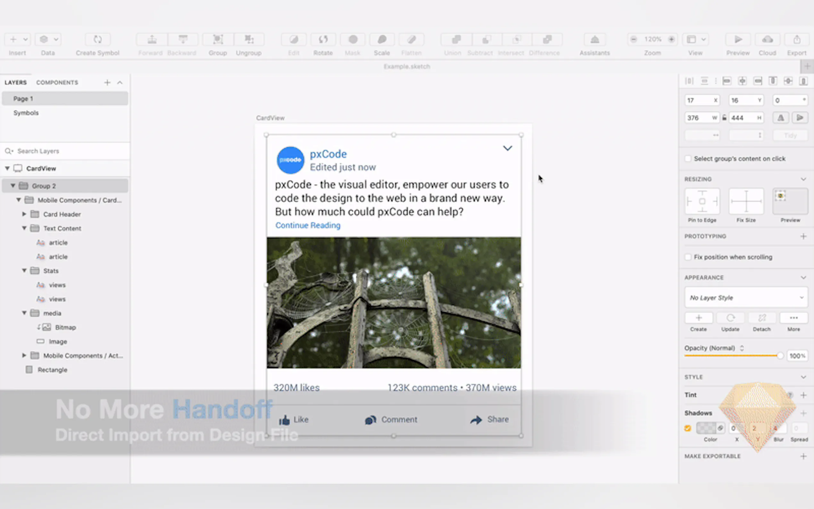The image size is (814, 509).
Task: Enable Select group's content on click
Action: coord(688,159)
